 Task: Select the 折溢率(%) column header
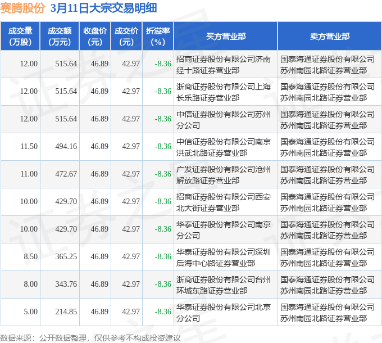click(158, 36)
